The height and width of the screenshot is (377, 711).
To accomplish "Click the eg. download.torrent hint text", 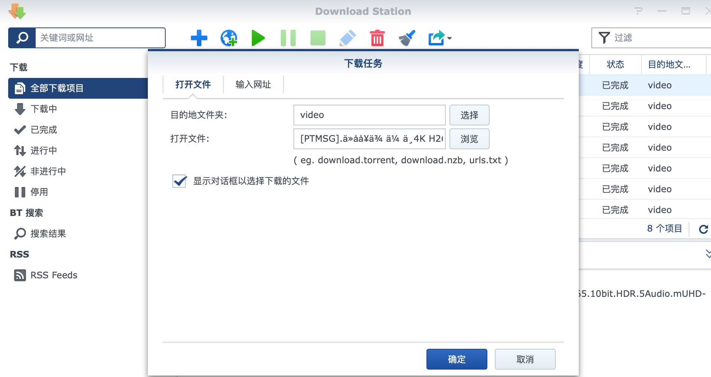I will coord(401,160).
